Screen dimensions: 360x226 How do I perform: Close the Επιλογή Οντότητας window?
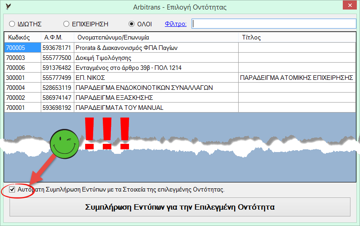coord(350,5)
